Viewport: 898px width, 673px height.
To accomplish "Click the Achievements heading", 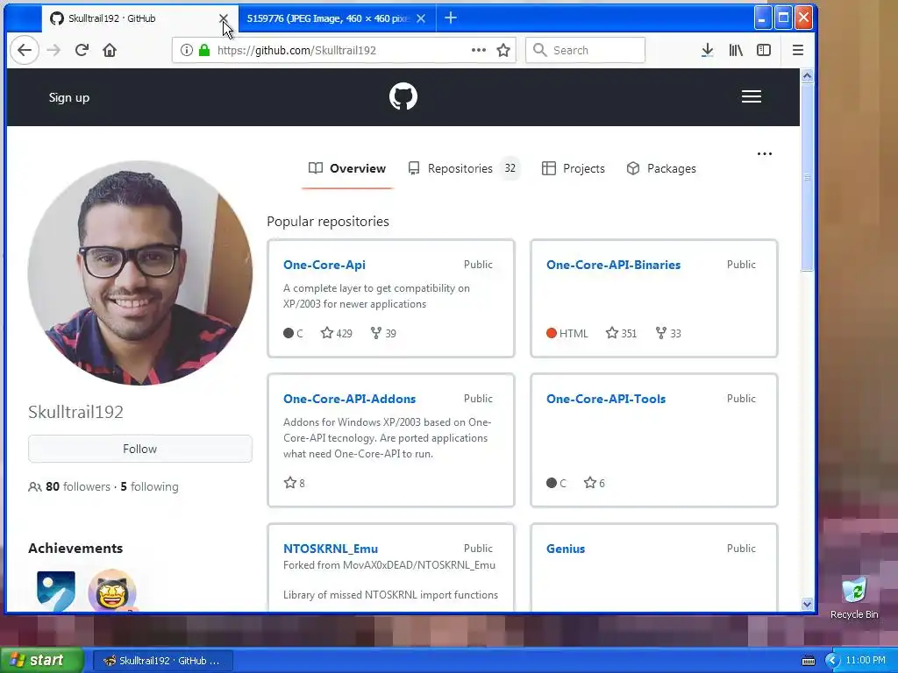I will click(75, 549).
